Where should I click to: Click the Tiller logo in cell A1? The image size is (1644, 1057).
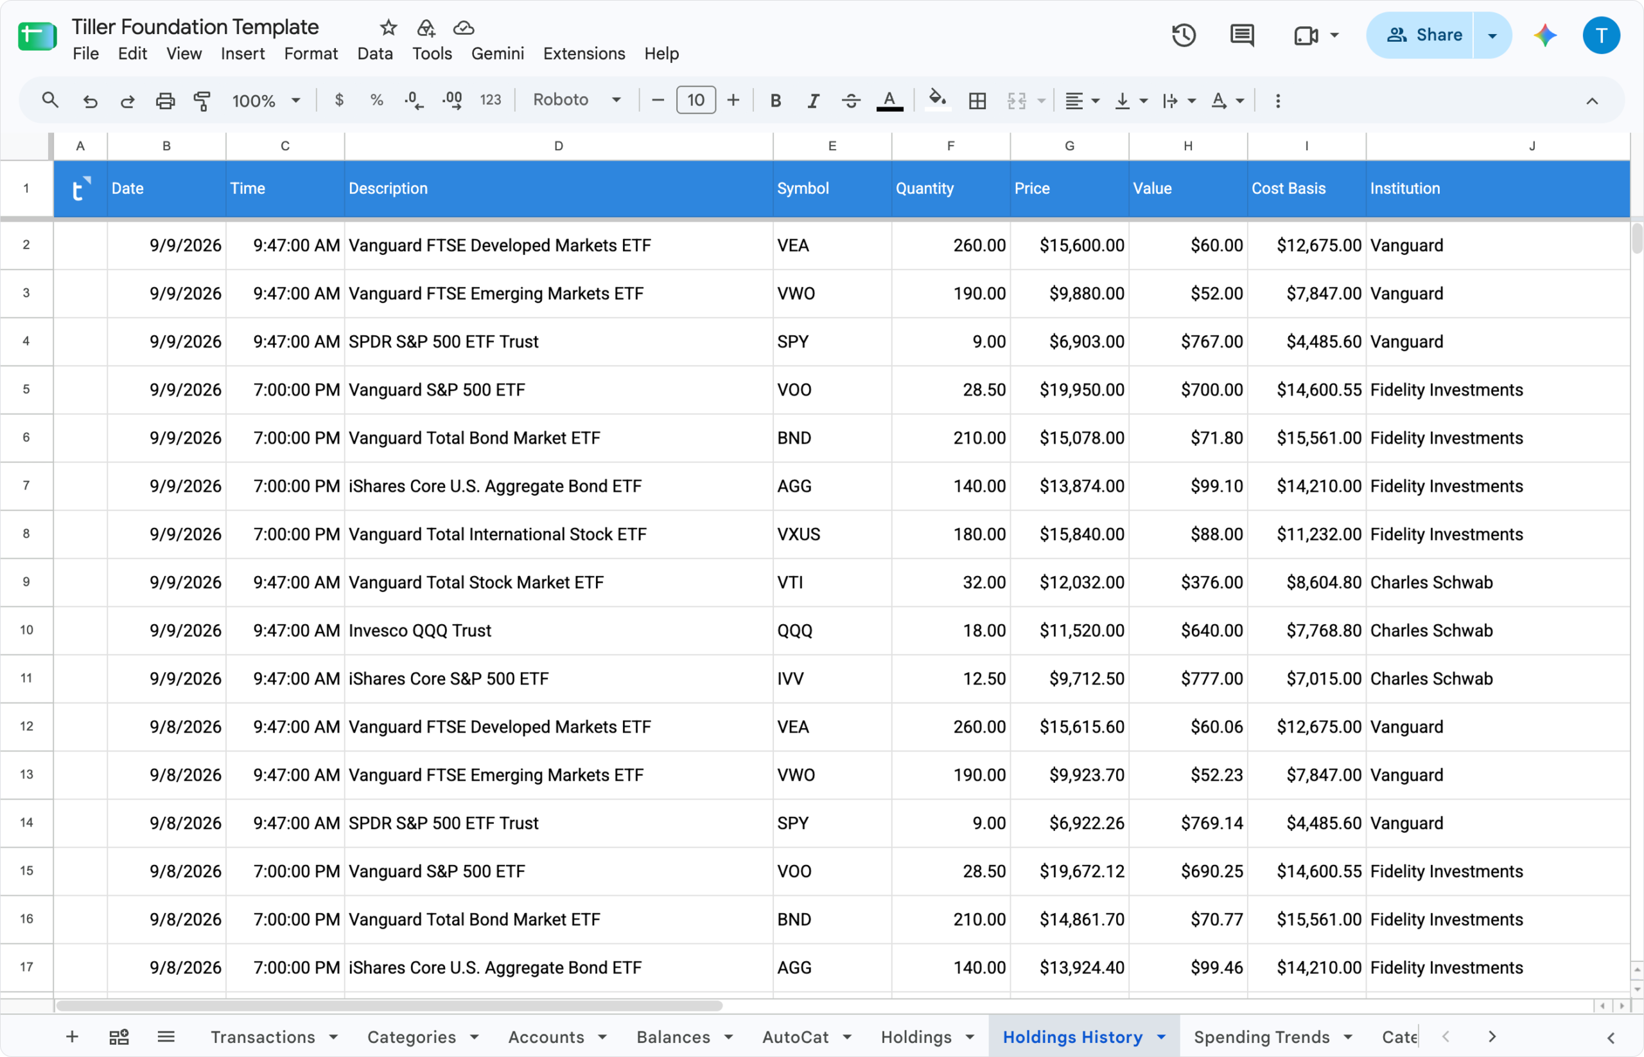pyautogui.click(x=80, y=188)
